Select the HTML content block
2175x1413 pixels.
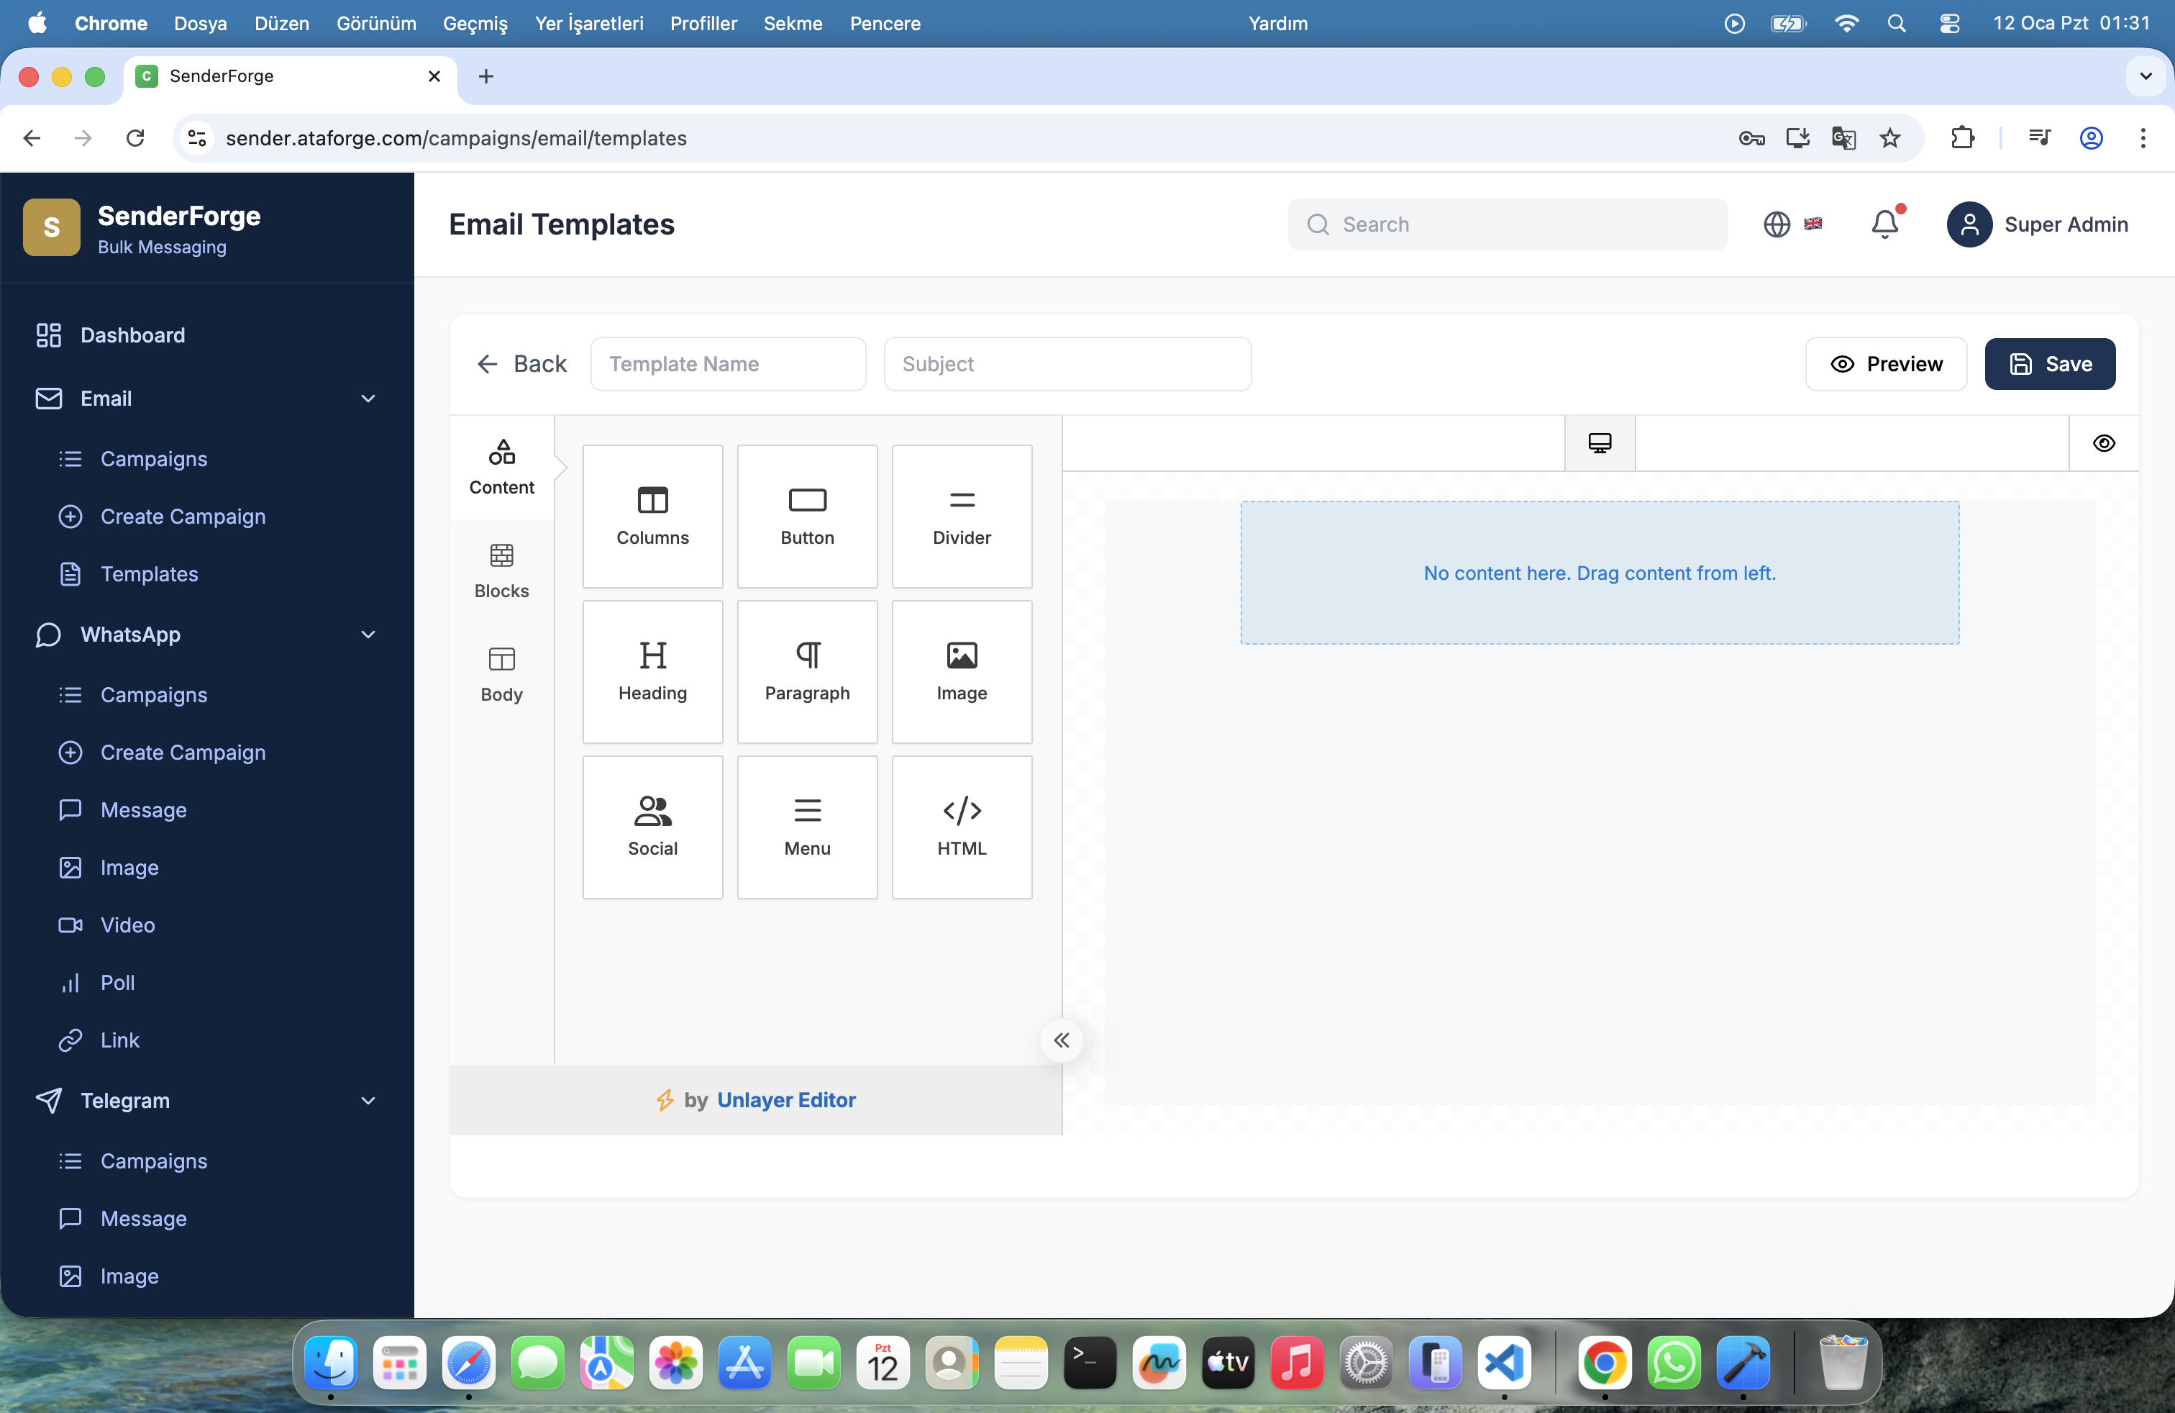tap(962, 827)
